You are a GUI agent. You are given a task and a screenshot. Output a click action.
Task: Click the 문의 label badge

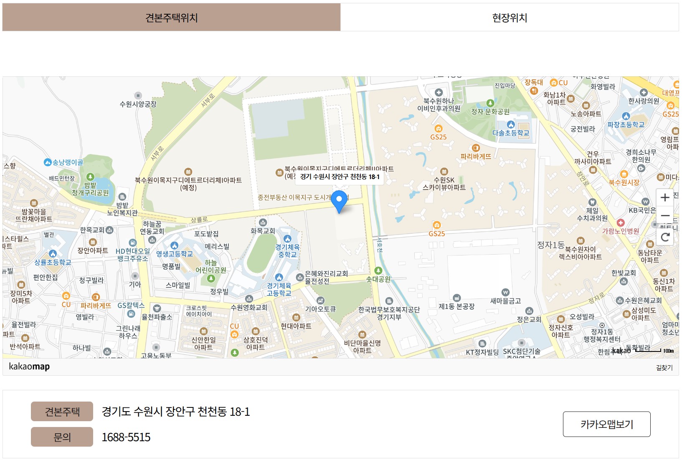click(x=62, y=437)
